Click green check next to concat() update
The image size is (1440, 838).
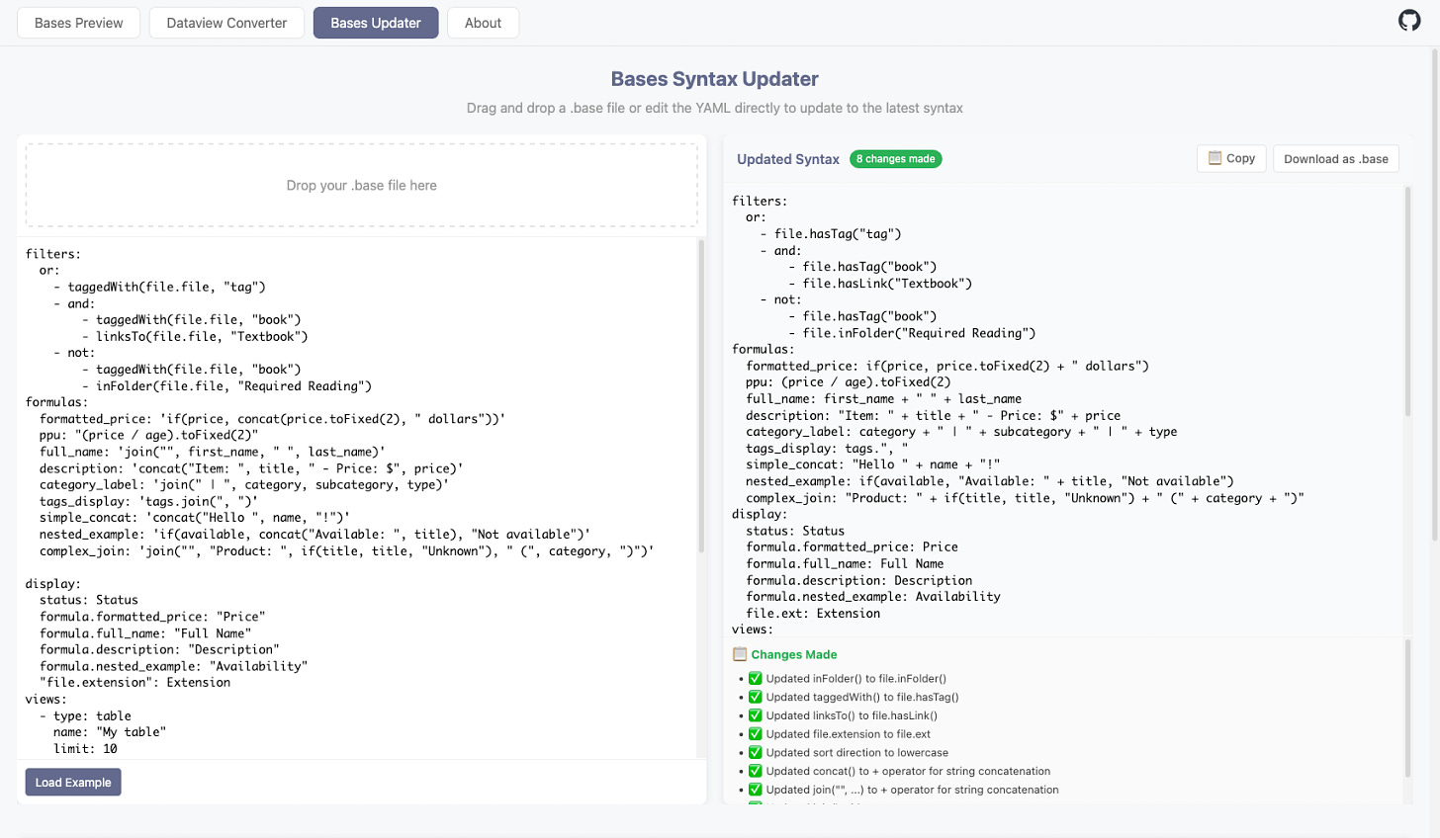[x=755, y=771]
